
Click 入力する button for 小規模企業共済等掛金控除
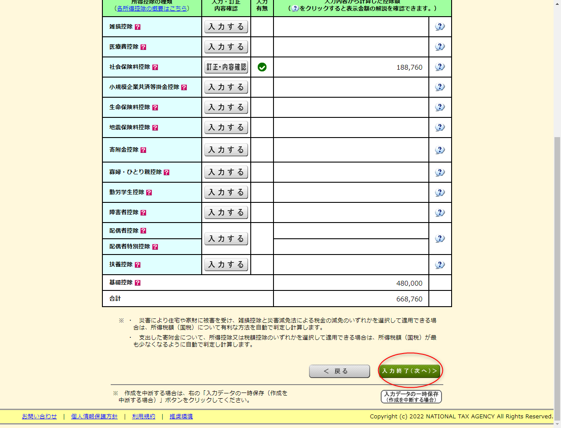(x=226, y=87)
